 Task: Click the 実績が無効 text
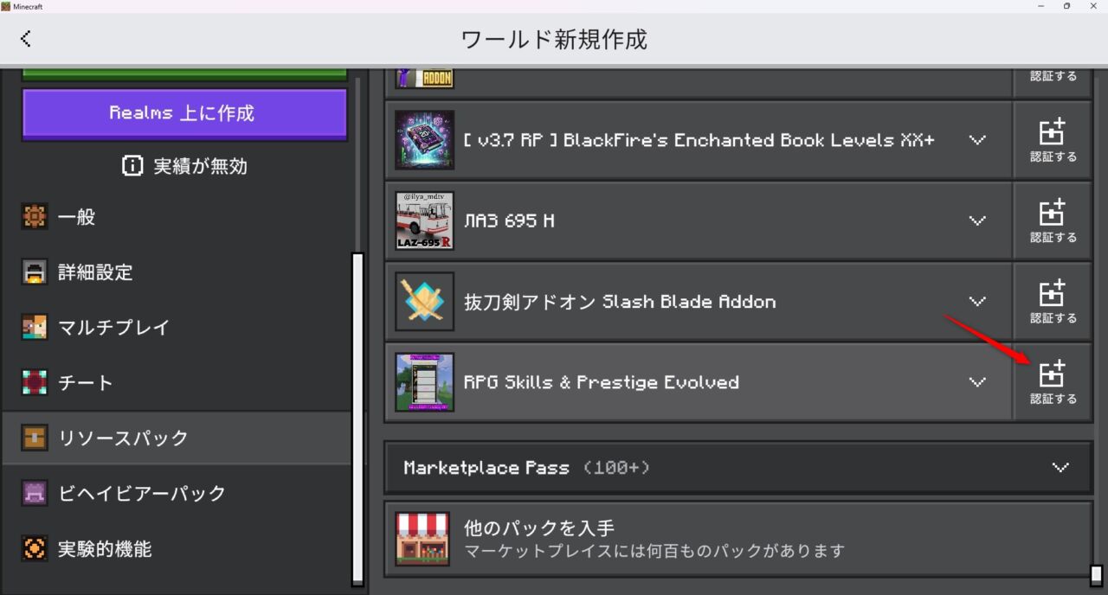(x=201, y=166)
